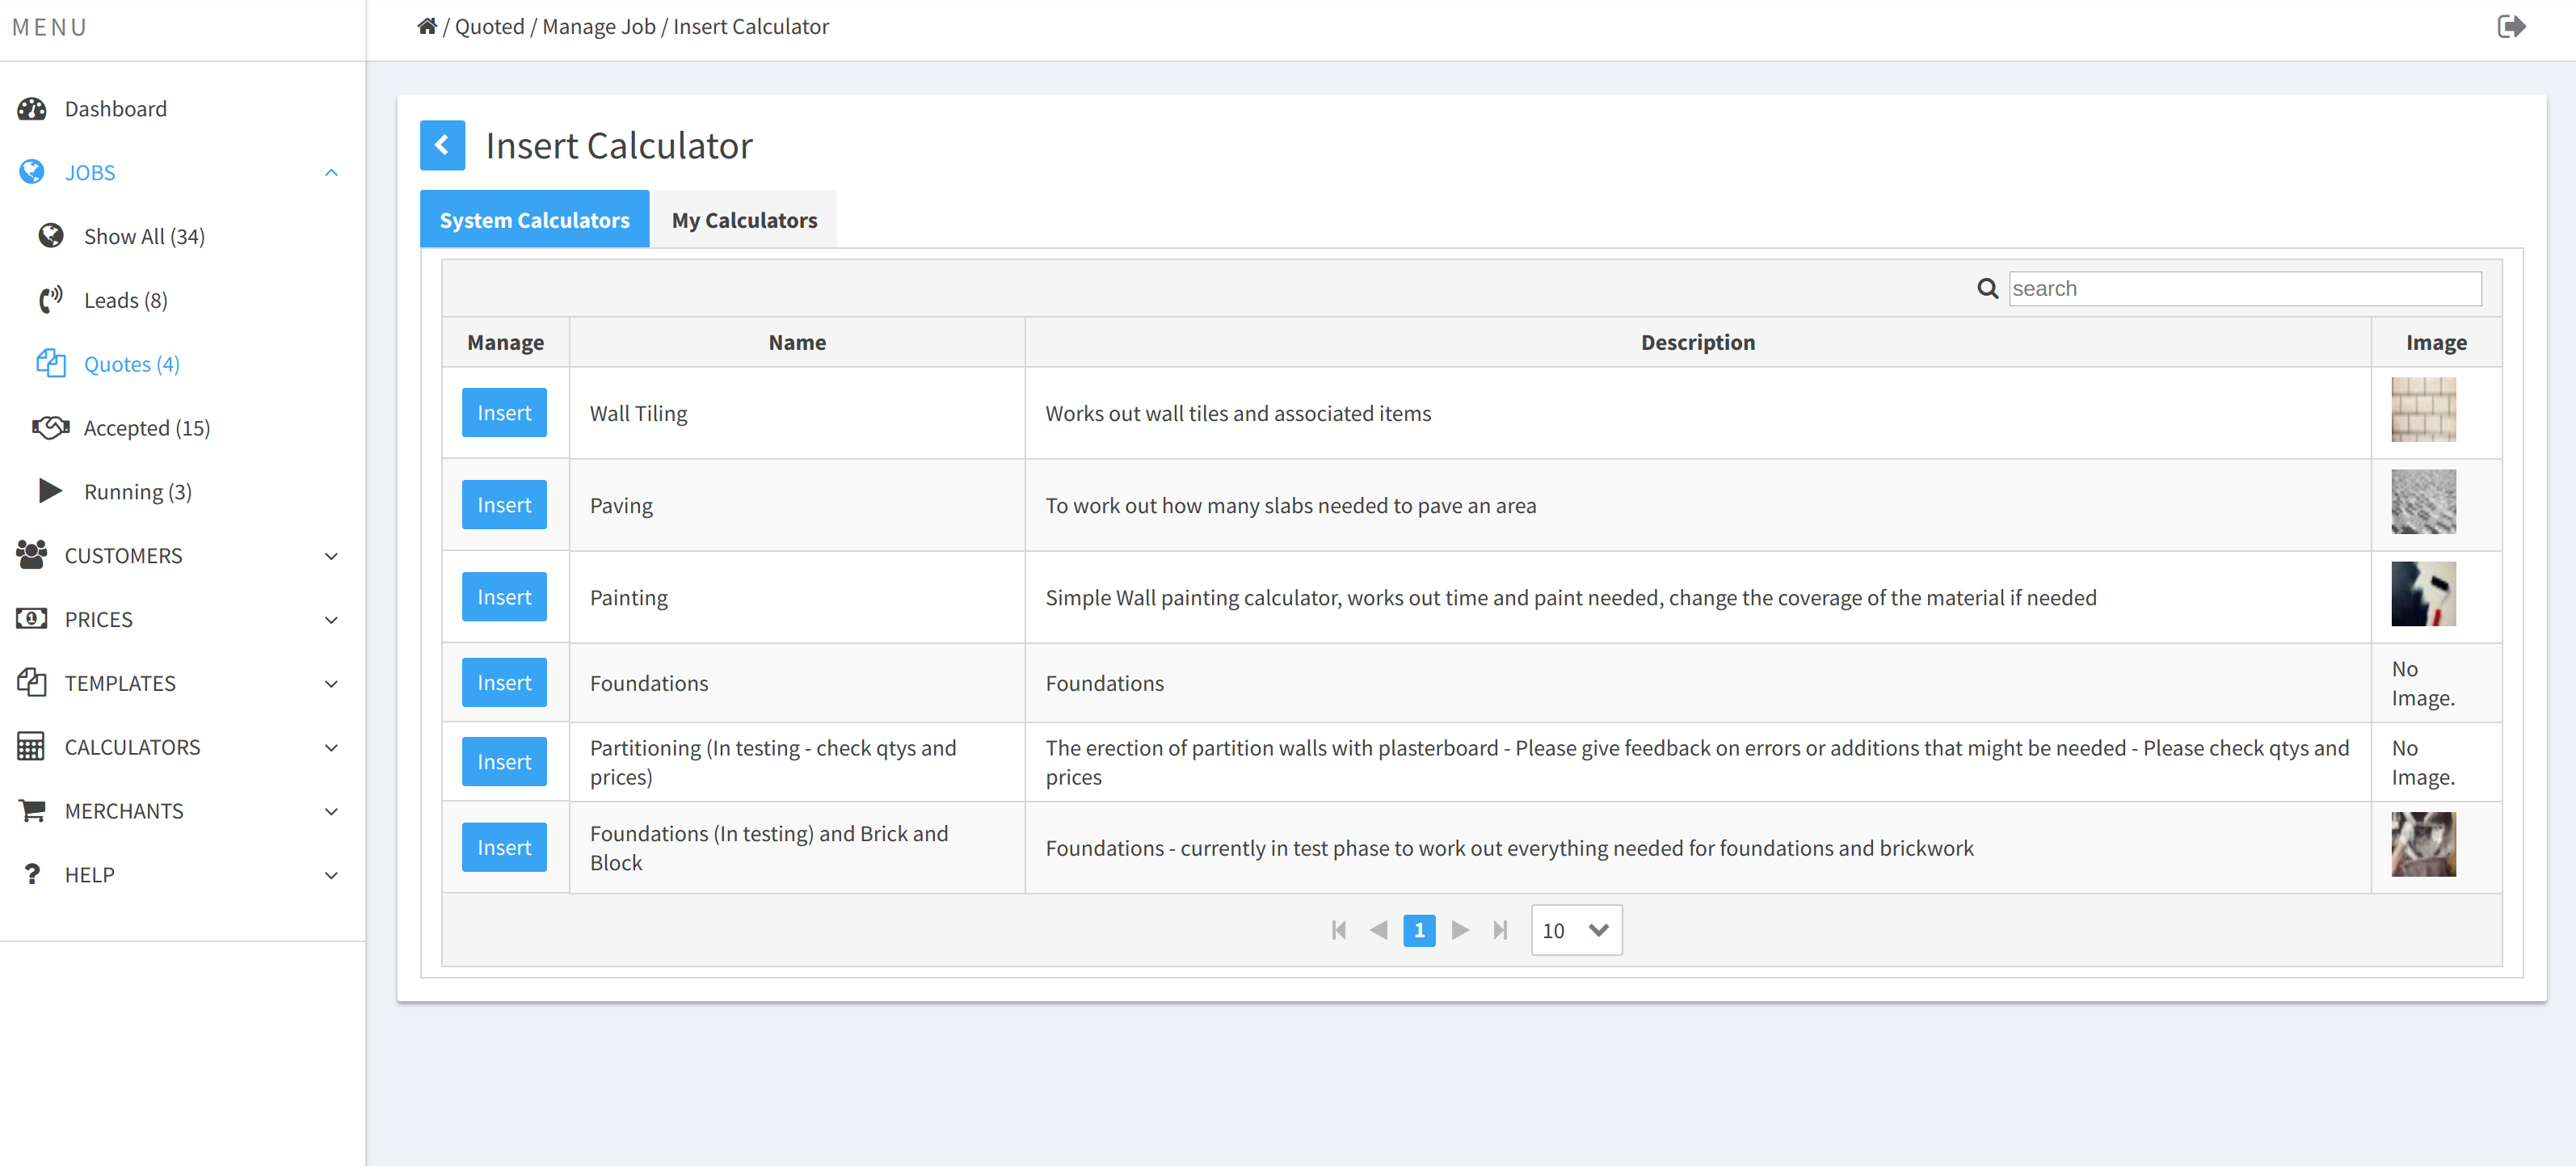
Task: Expand the PRICES menu chevron
Action: click(332, 621)
